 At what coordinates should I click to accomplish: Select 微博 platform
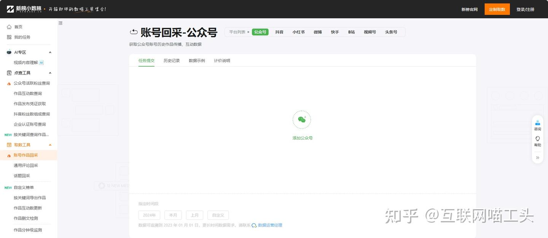[318, 32]
